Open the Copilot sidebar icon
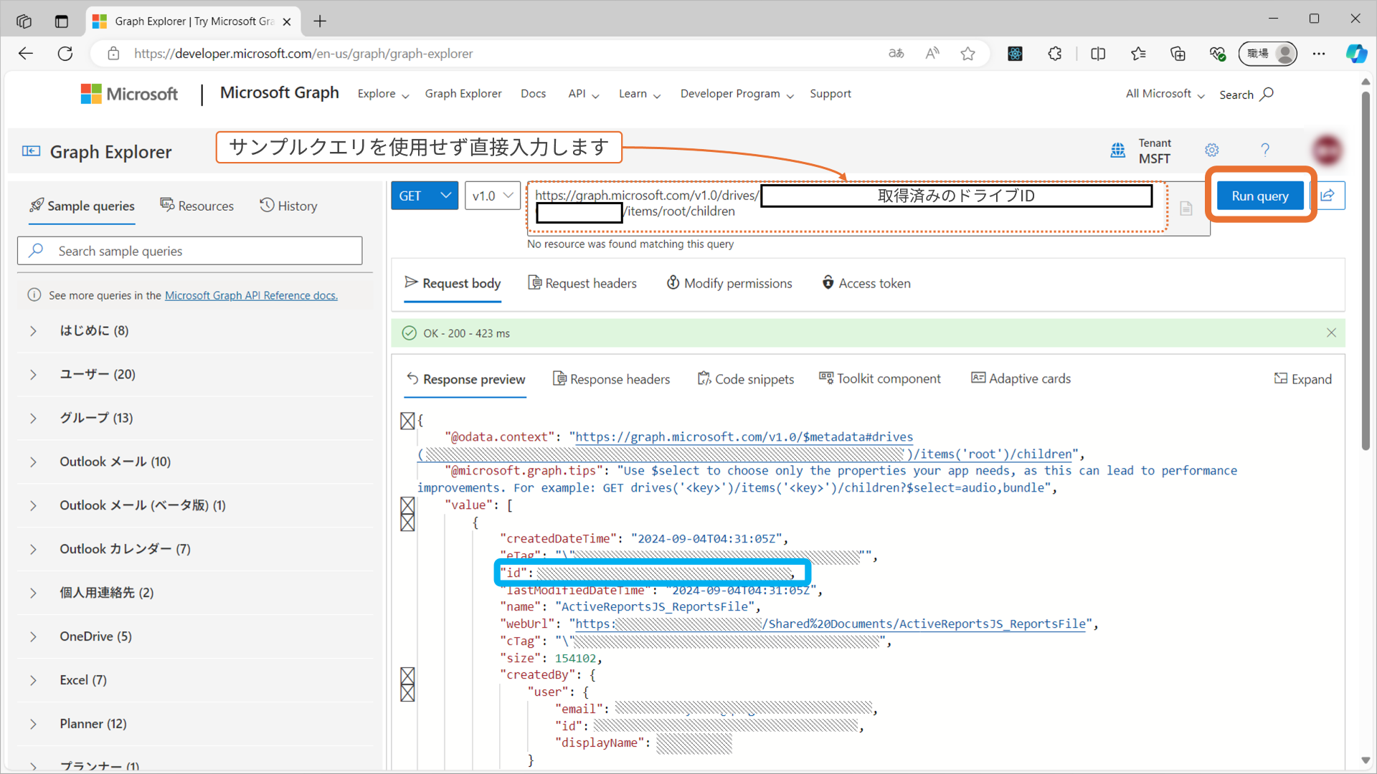1377x774 pixels. [x=1356, y=54]
